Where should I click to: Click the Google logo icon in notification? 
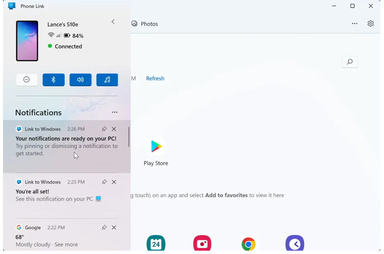pos(19,227)
